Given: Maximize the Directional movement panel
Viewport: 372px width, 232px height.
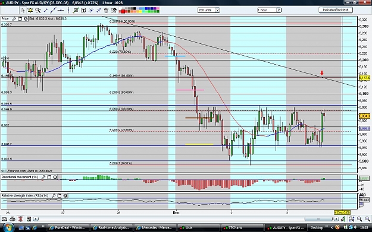Looking at the screenshot, I should tap(49, 177).
